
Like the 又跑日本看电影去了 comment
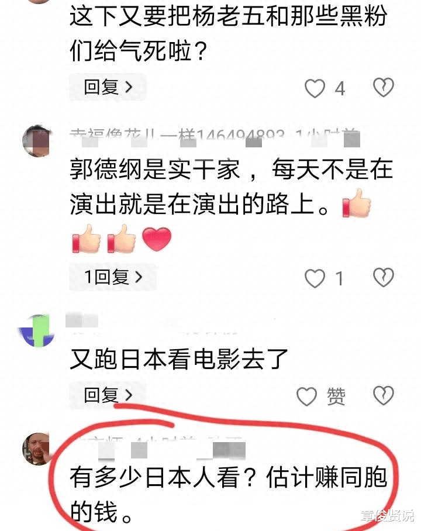[x=306, y=396]
